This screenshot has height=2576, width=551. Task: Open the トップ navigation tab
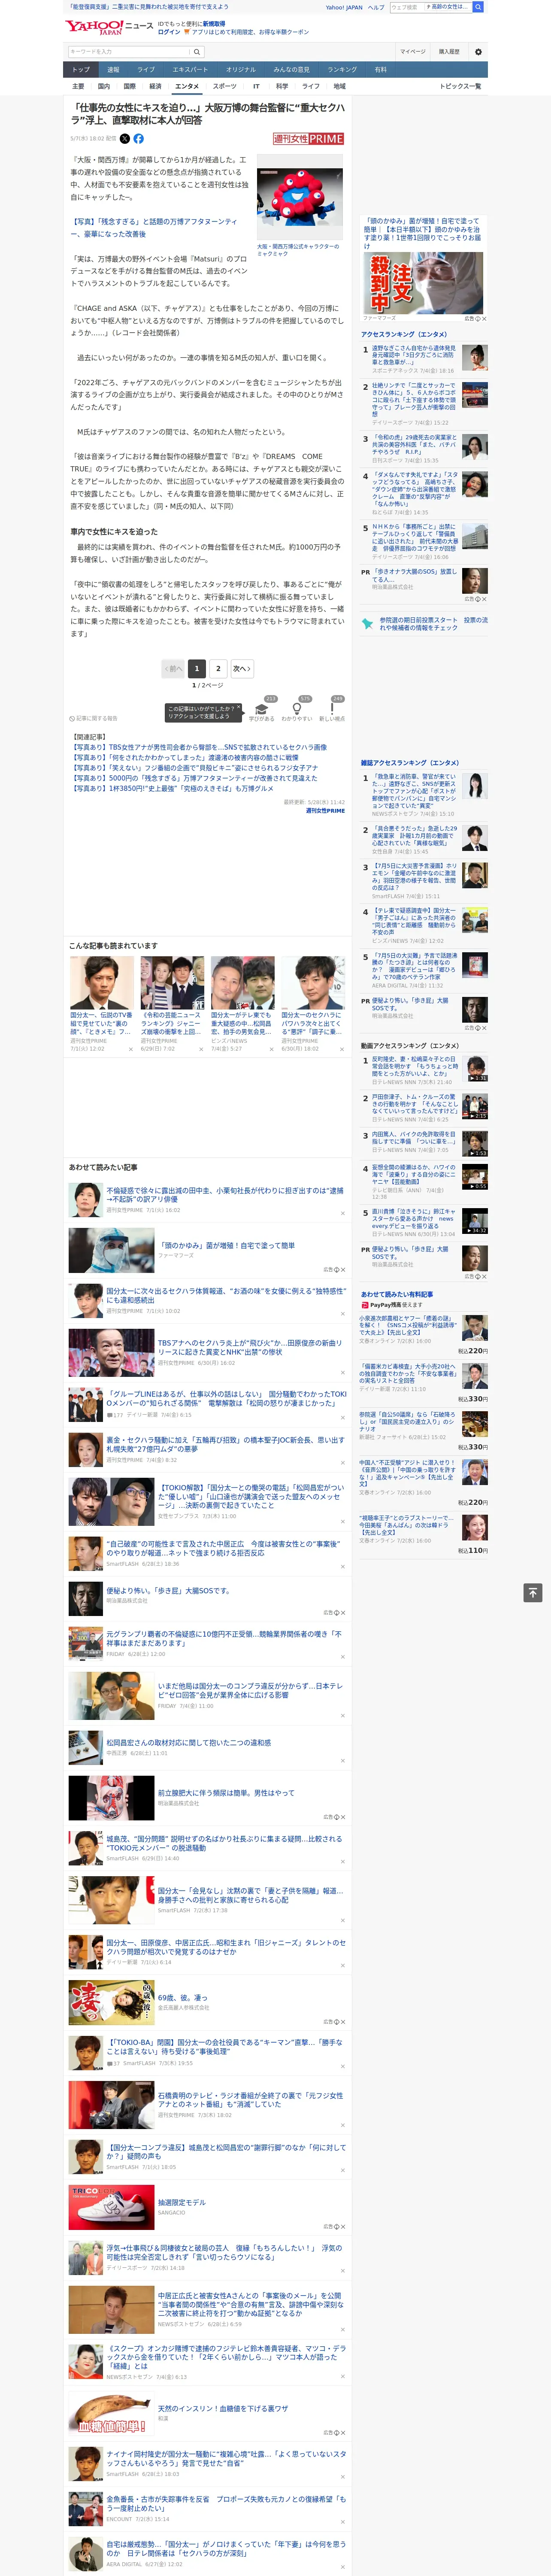81,70
